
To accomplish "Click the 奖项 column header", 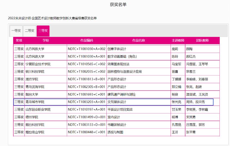I will pyautogui.click(x=19, y=40).
